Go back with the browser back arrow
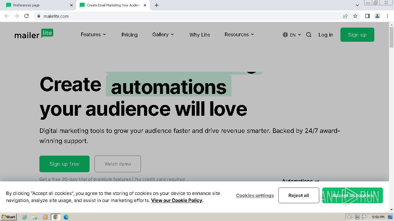The height and width of the screenshot is (221, 394). [7, 16]
